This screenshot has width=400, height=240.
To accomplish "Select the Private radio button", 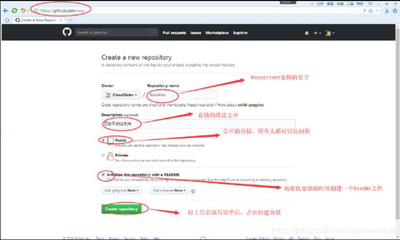I will coord(103,155).
